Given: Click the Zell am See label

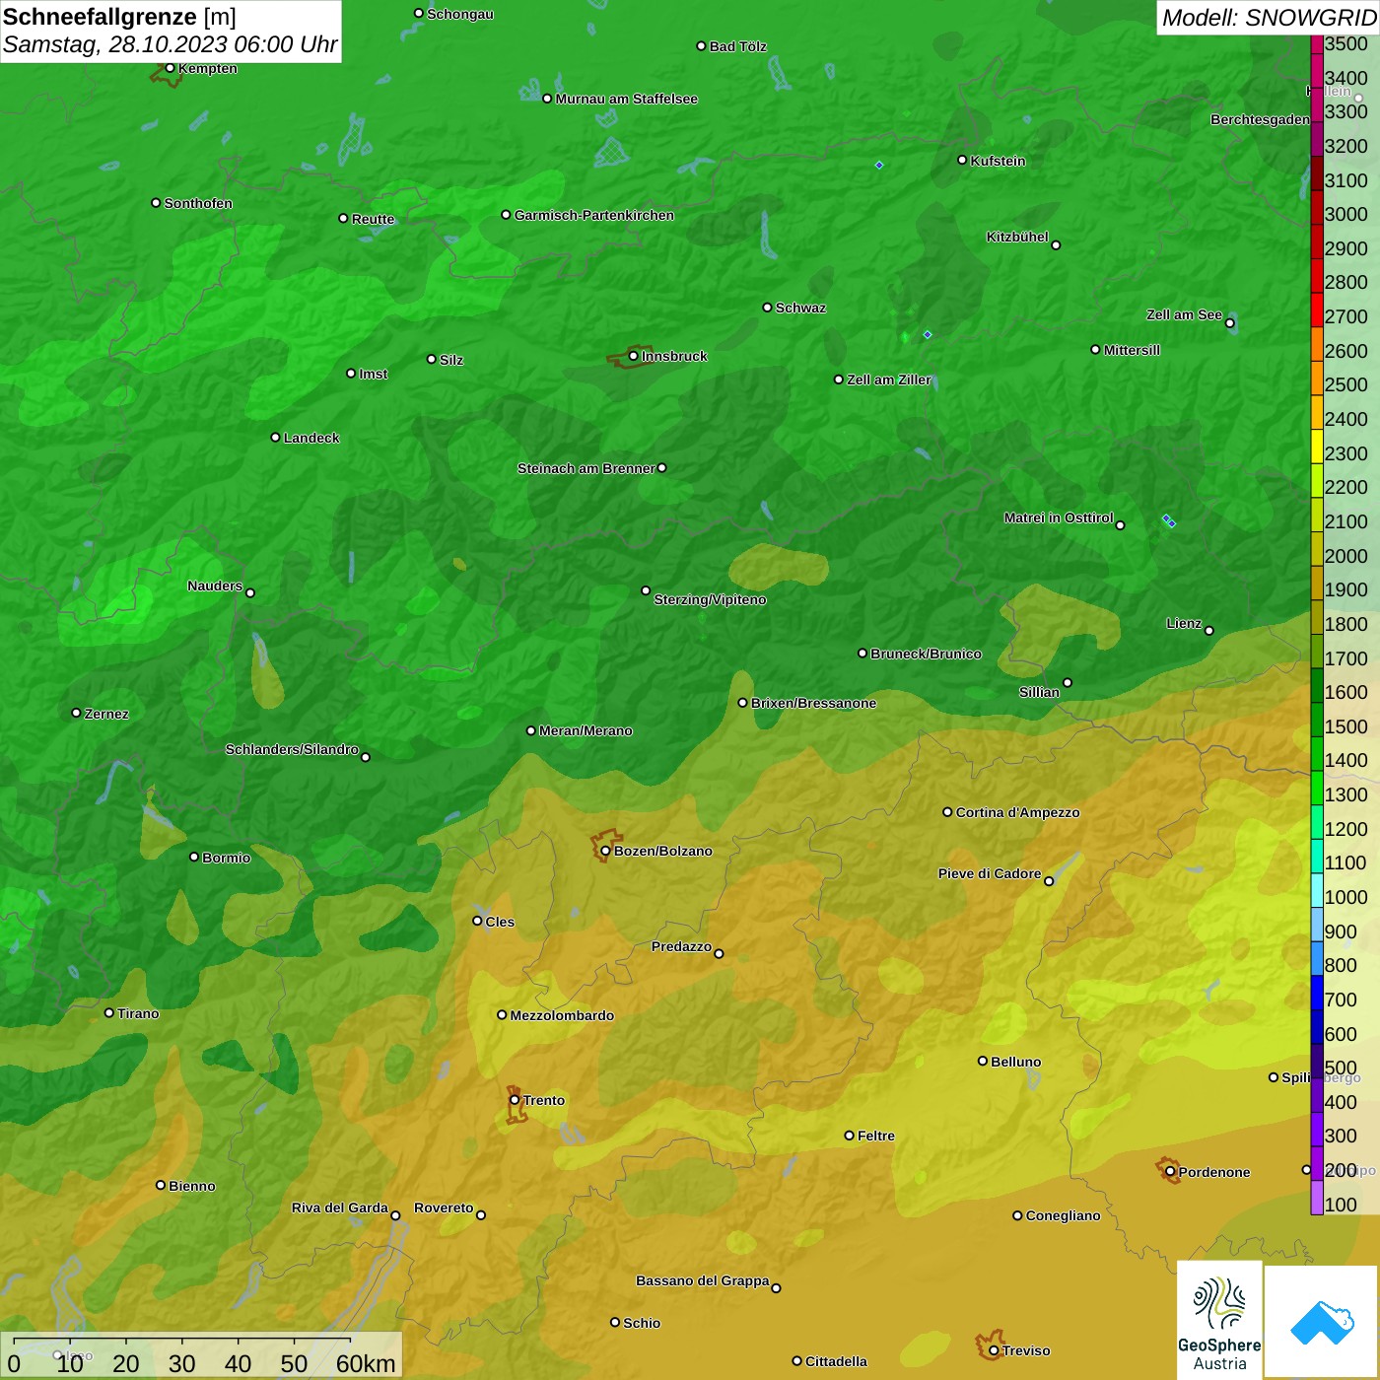Looking at the screenshot, I should tap(1184, 314).
